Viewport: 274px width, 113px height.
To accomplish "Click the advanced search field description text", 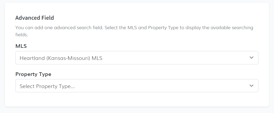I will click(134, 28).
